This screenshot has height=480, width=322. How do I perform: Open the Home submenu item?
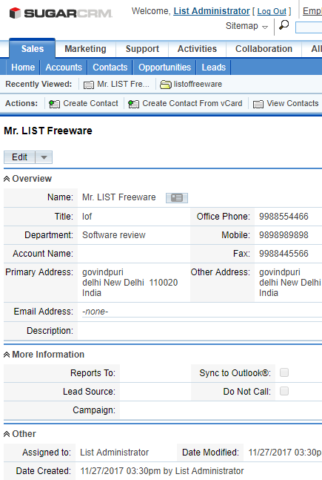coord(23,68)
